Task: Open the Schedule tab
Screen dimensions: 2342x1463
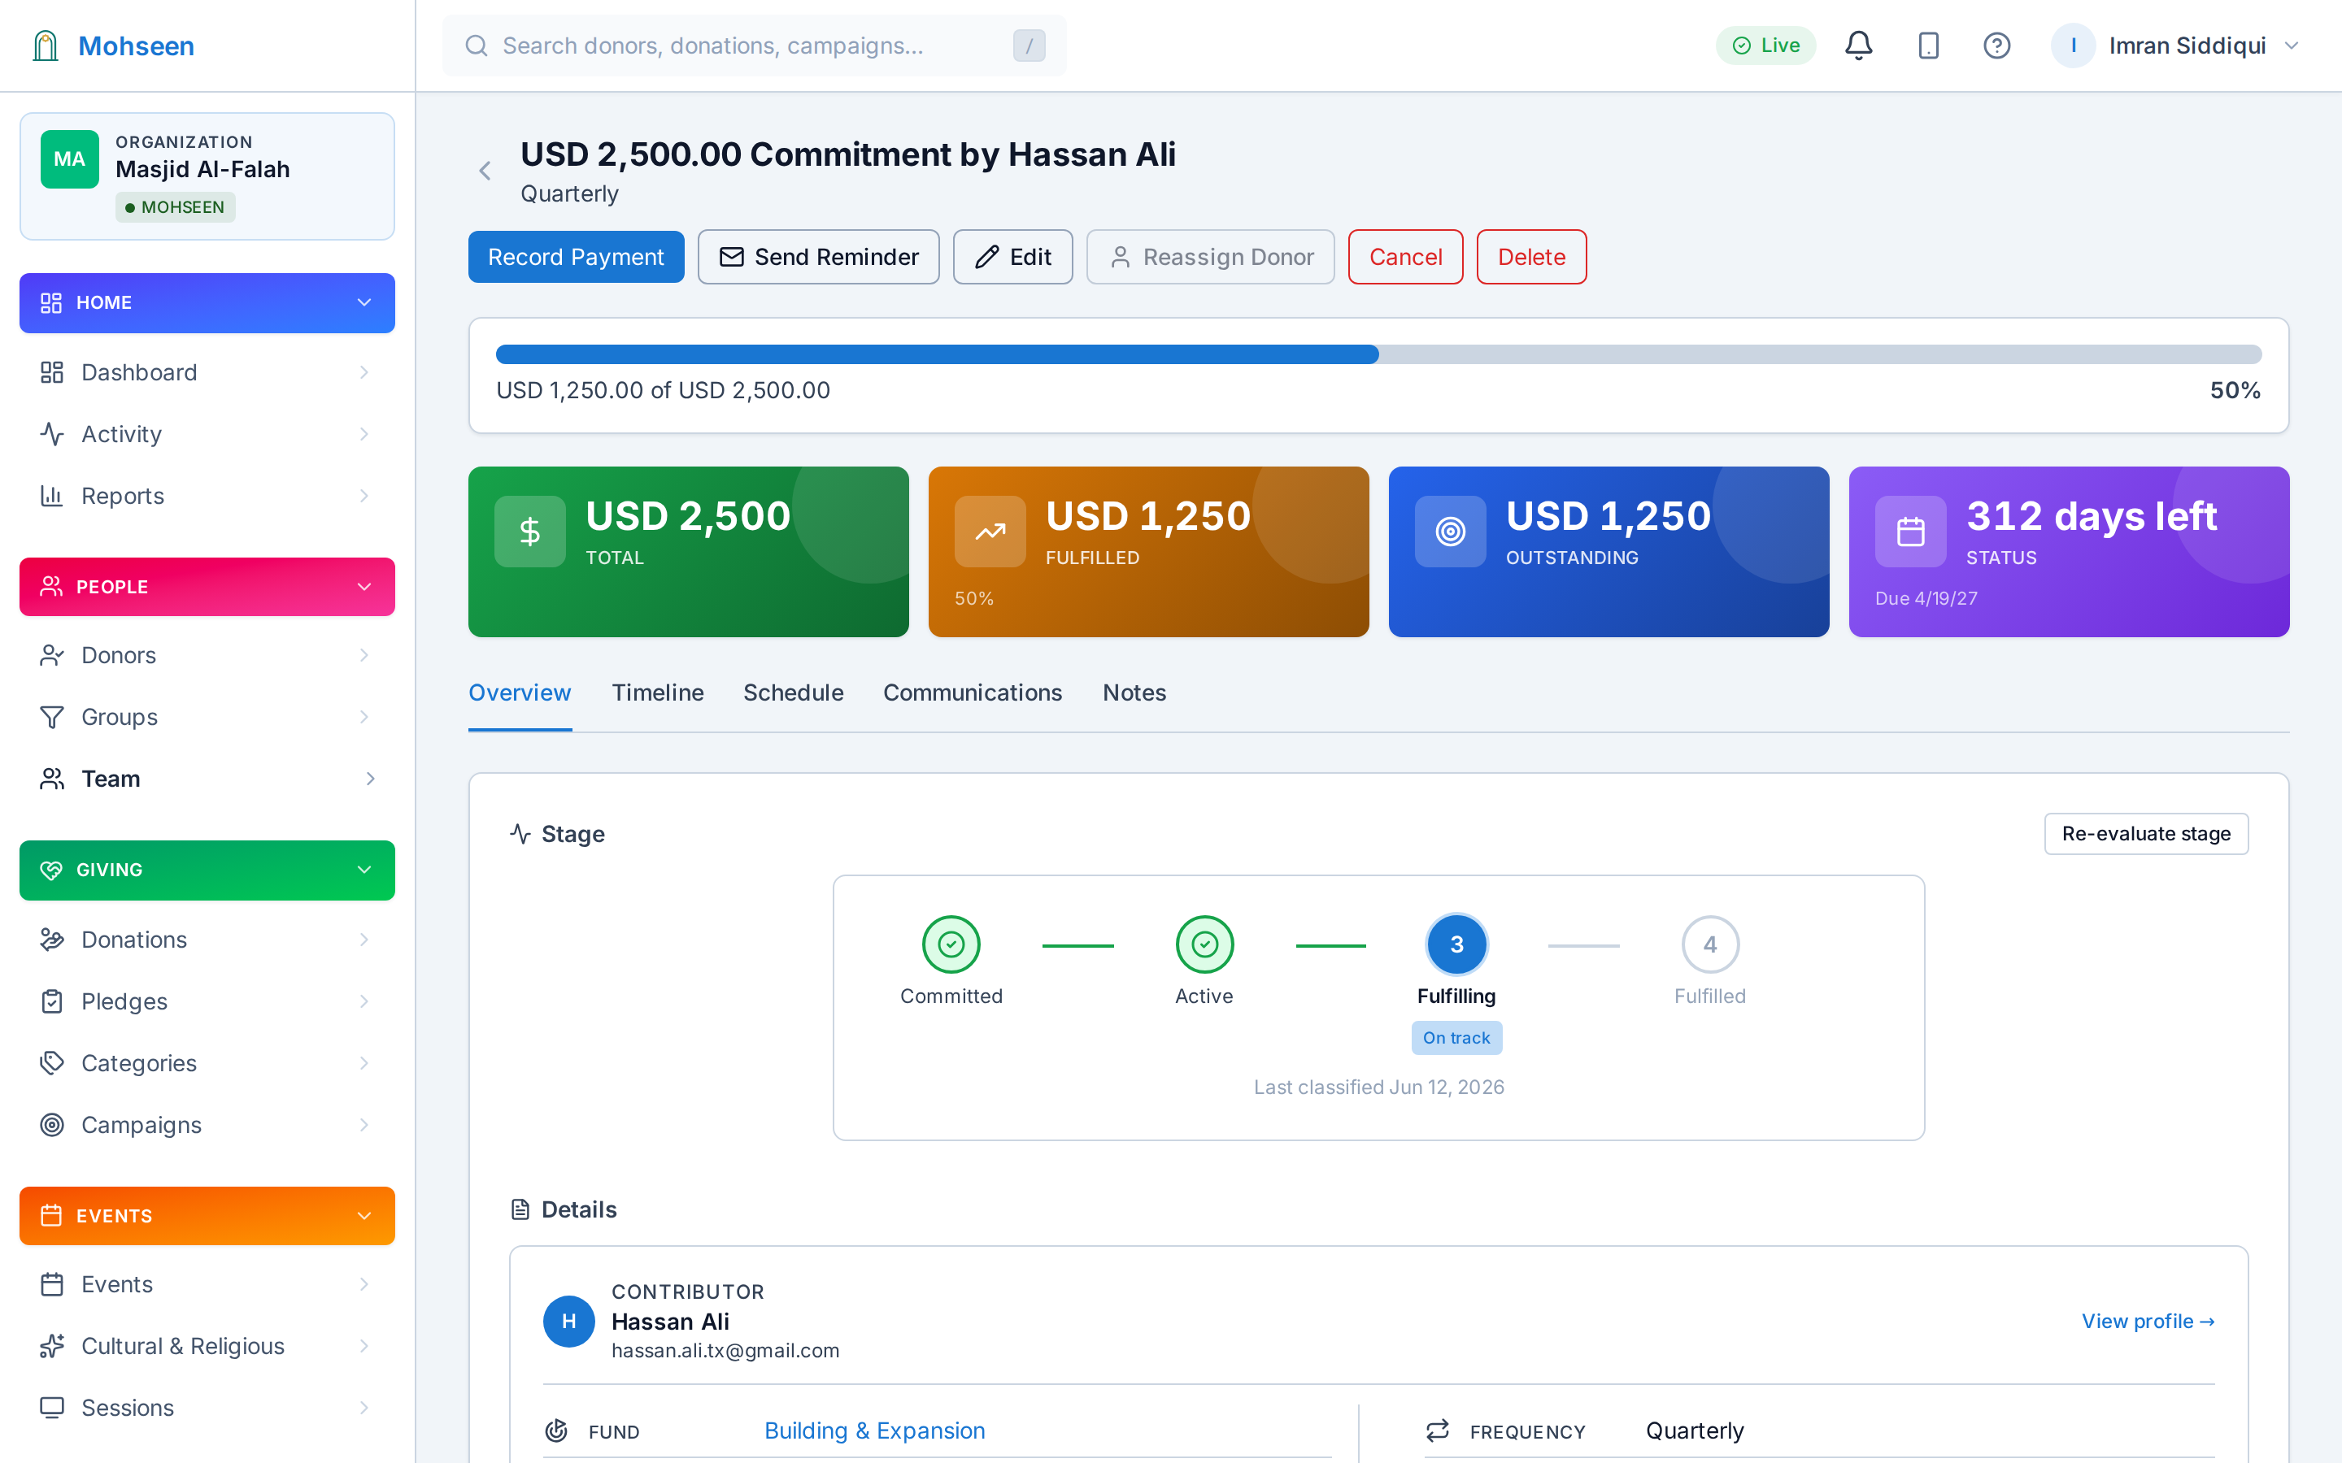Action: [794, 692]
